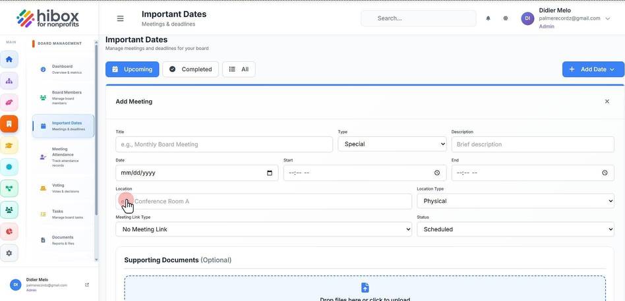Click the teal circle rail icon

click(9, 167)
